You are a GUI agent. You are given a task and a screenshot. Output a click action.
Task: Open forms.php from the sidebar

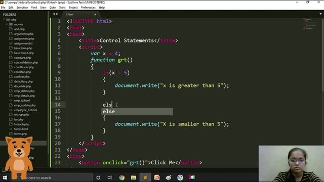click(x=20, y=133)
